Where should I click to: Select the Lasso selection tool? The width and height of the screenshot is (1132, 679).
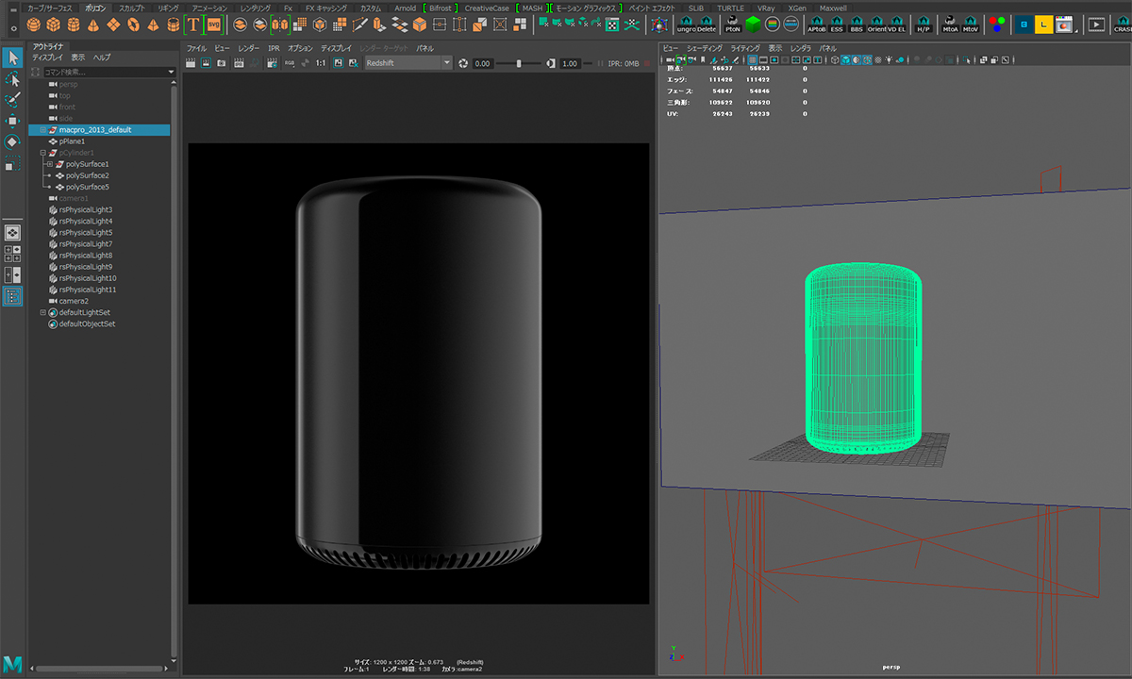pyautogui.click(x=12, y=79)
